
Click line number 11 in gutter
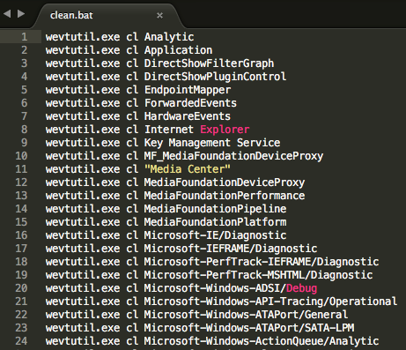pos(21,169)
